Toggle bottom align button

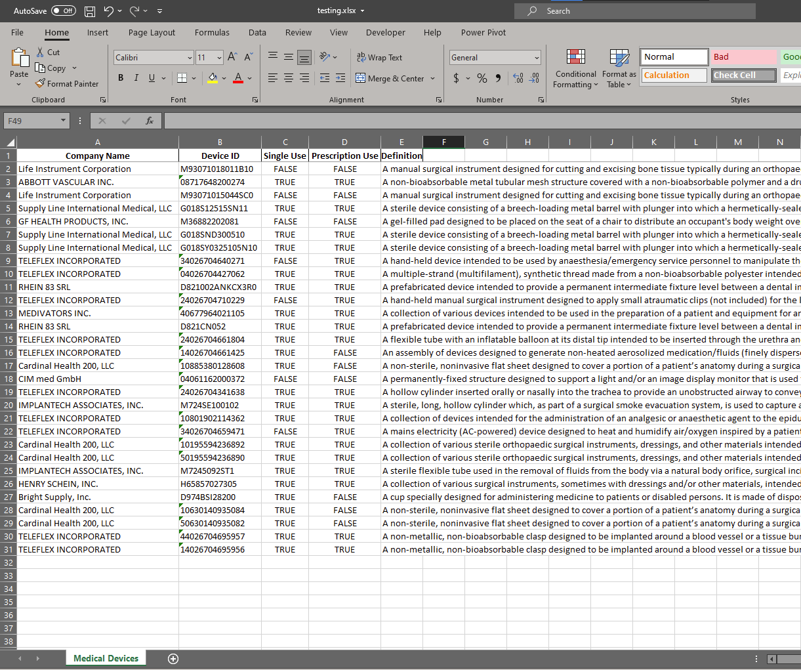304,57
